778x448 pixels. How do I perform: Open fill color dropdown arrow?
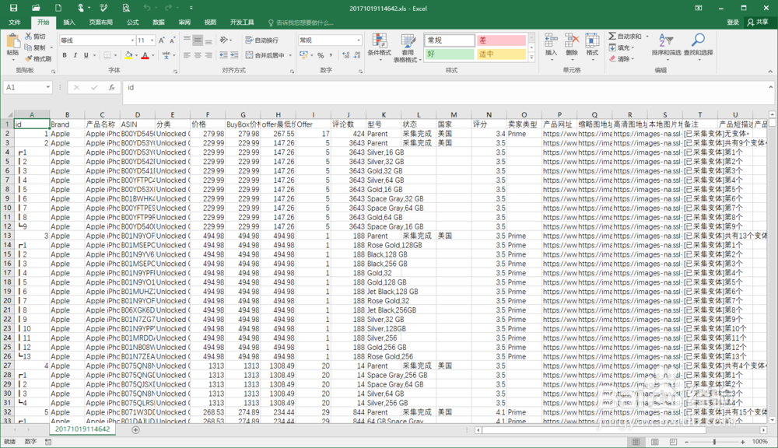pyautogui.click(x=136, y=55)
